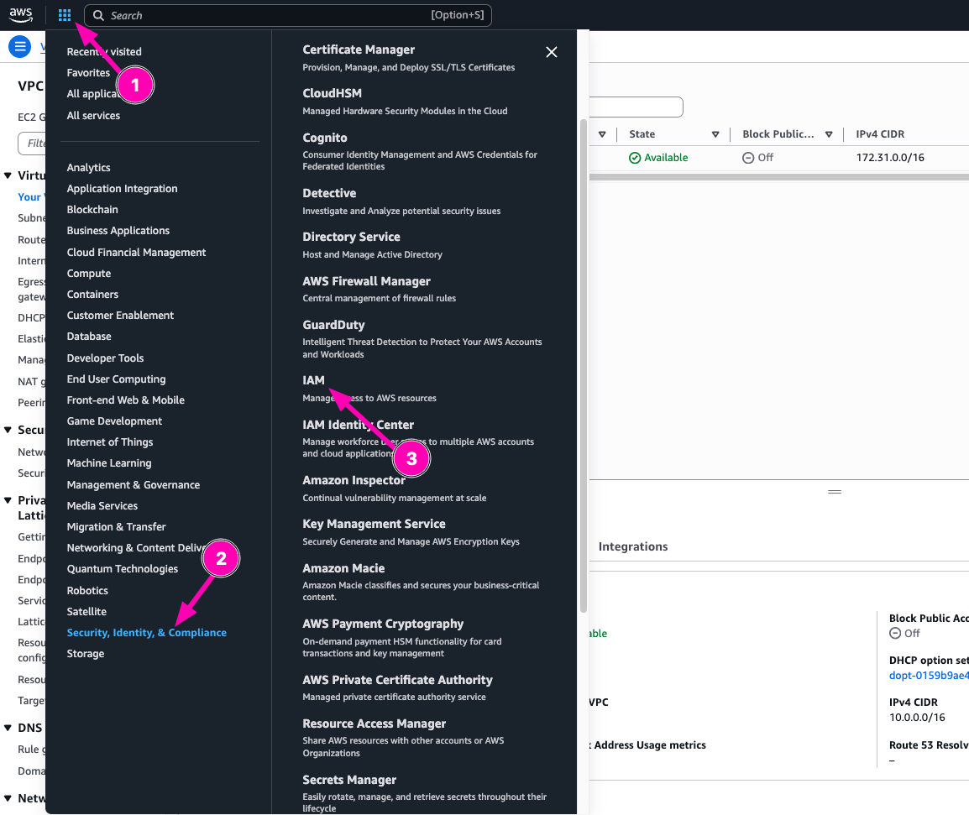Select Security, Identity, & Compliance category

pyautogui.click(x=147, y=633)
